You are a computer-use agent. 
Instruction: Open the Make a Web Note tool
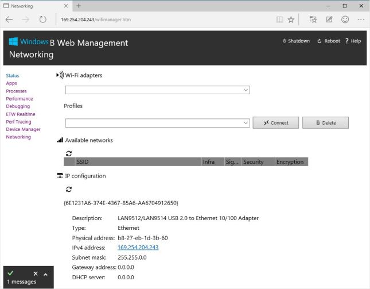pos(329,20)
